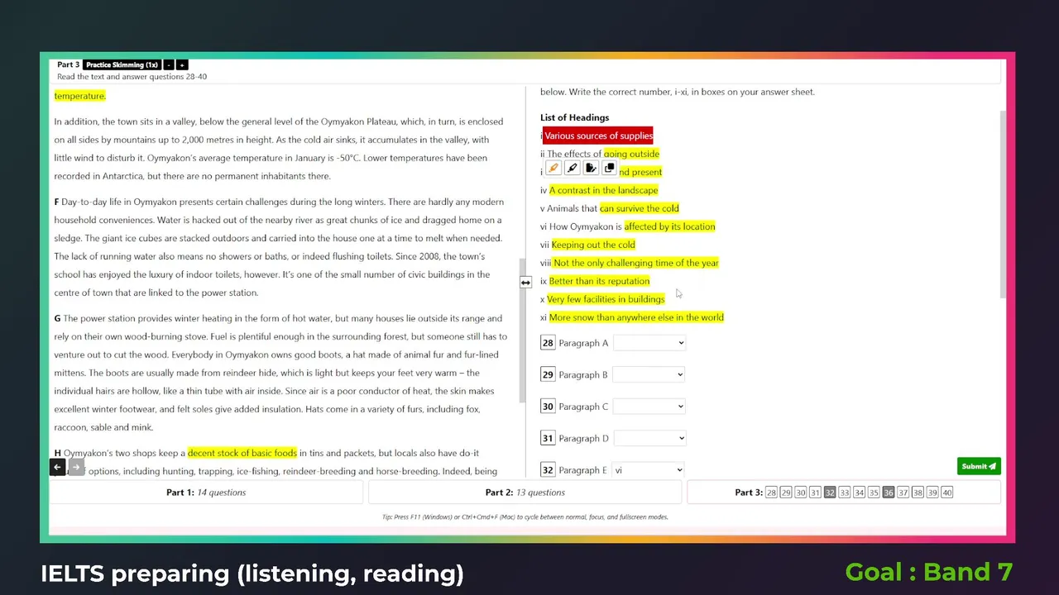Click question number 31 box beside Paragraph D
Screen dimensions: 1059x595
(548, 438)
